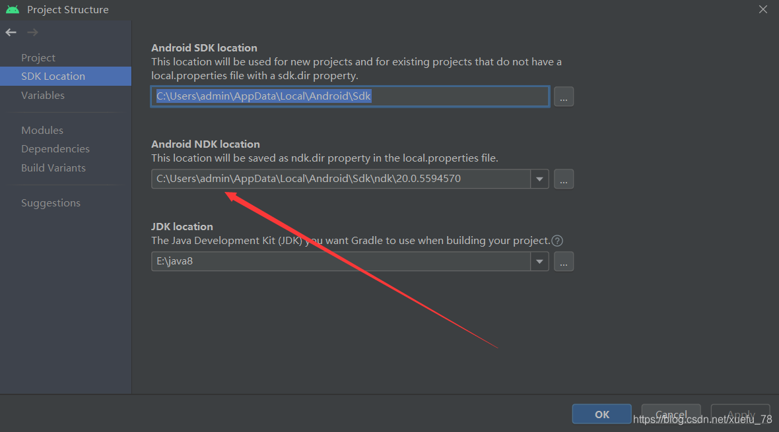The image size is (779, 432).
Task: Open the Dependencies section
Action: pos(55,149)
